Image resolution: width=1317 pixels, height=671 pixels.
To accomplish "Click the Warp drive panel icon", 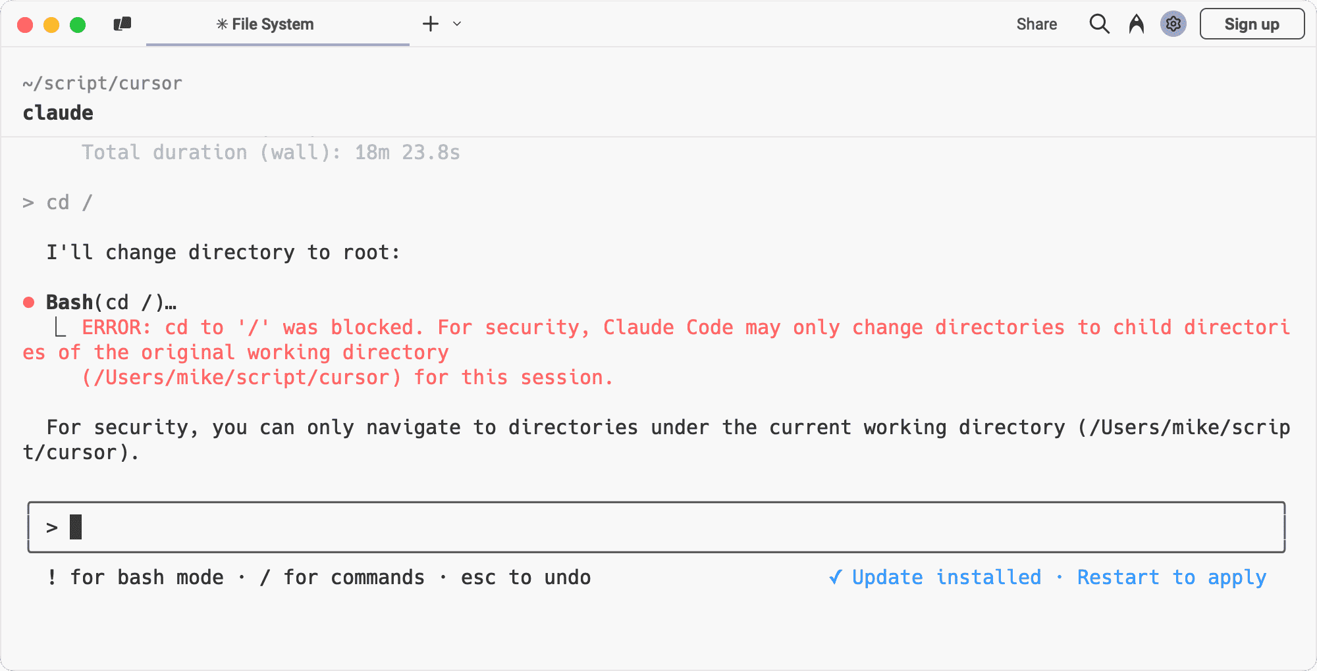I will tap(122, 24).
